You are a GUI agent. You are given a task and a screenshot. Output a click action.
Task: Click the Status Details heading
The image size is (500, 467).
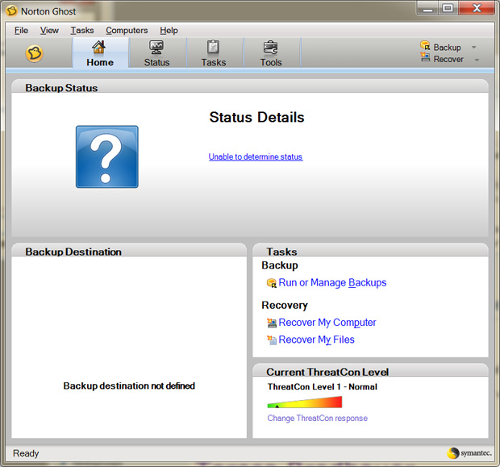tap(256, 117)
